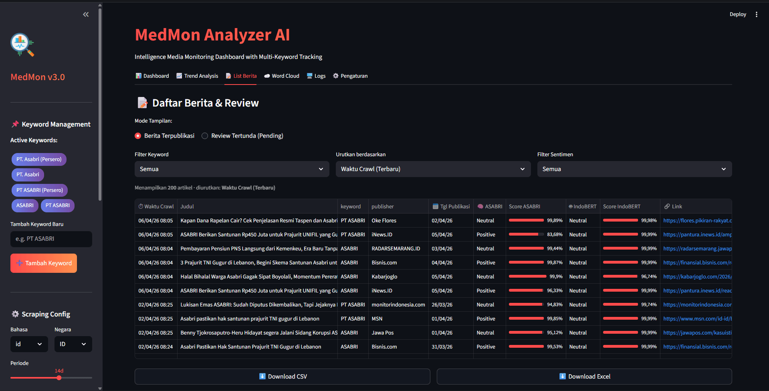
Task: Click the ASABRI keyword chip
Action: 25,206
